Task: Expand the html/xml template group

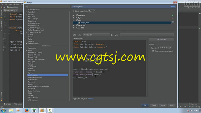Action: (74, 15)
